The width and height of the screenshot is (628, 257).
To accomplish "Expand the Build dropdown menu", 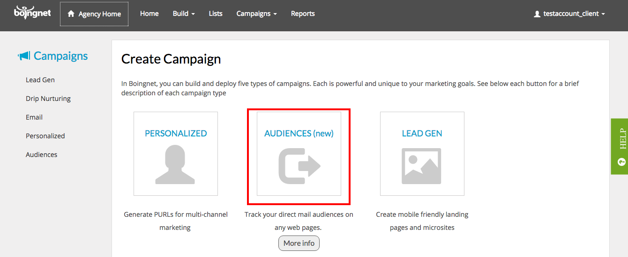I will pos(184,14).
